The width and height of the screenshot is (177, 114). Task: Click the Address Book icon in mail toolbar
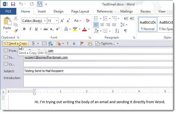pos(44,43)
